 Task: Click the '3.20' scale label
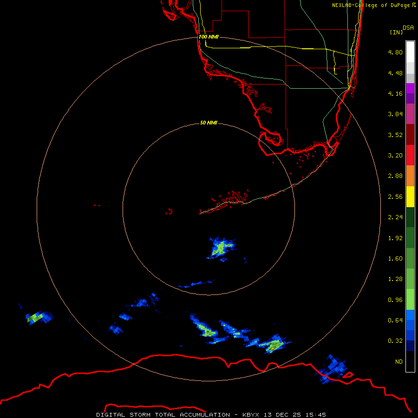pos(395,156)
